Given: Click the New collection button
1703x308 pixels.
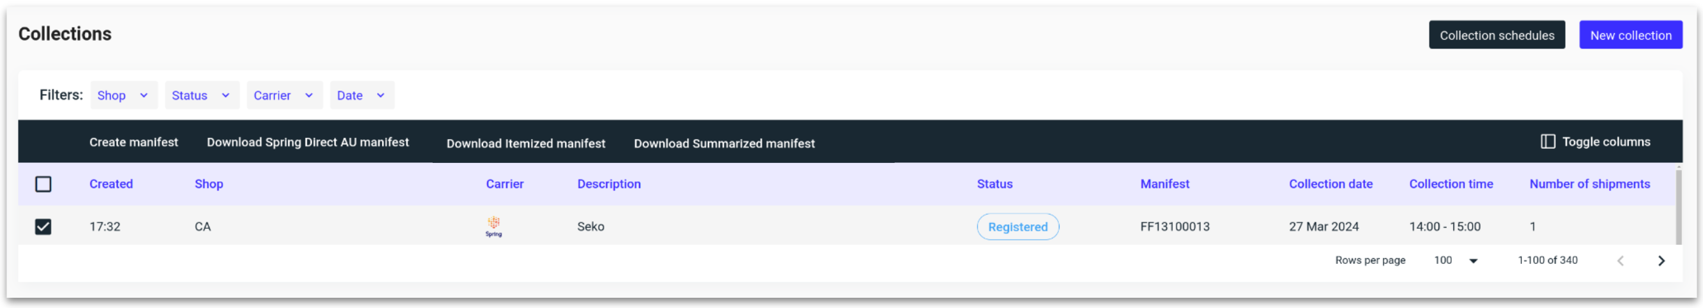Looking at the screenshot, I should (1630, 35).
